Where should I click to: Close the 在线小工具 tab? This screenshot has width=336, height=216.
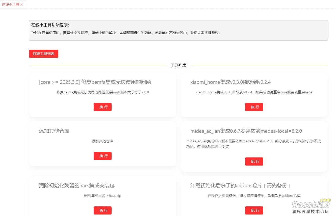[x=22, y=5]
